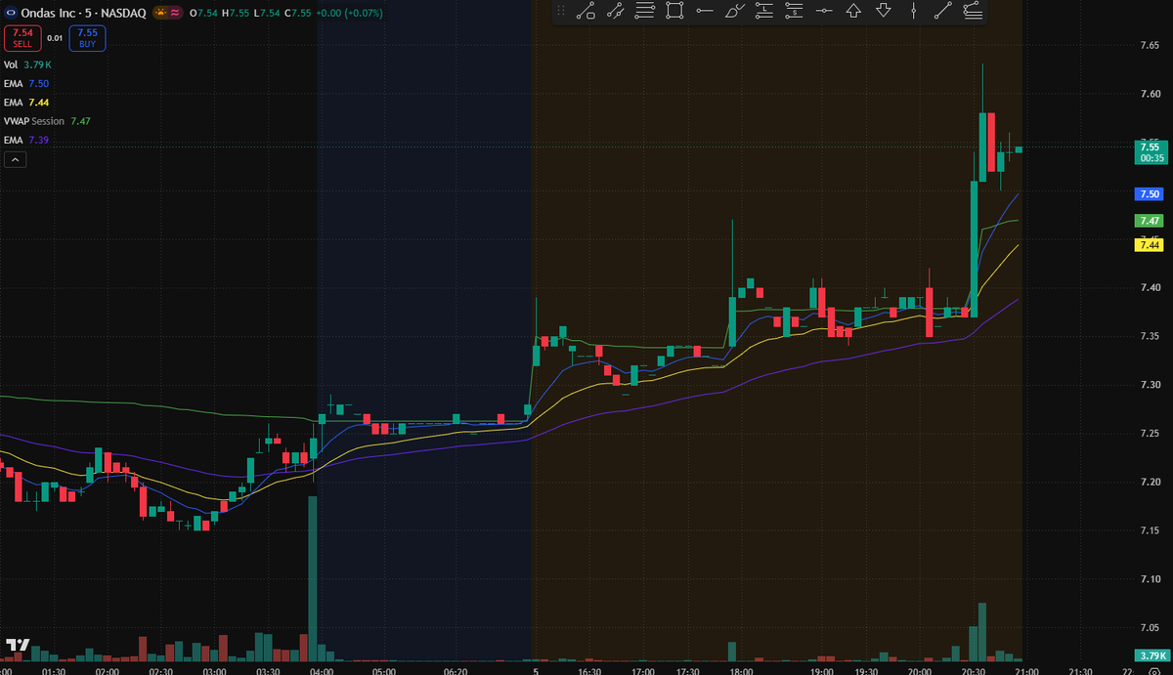The width and height of the screenshot is (1173, 675).
Task: Select the Arrow Up marker tool
Action: (x=853, y=12)
